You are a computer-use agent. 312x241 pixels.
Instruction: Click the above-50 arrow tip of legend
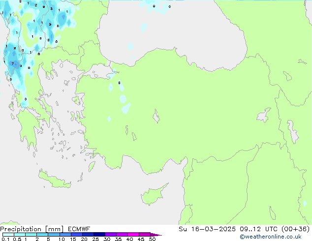156,235
